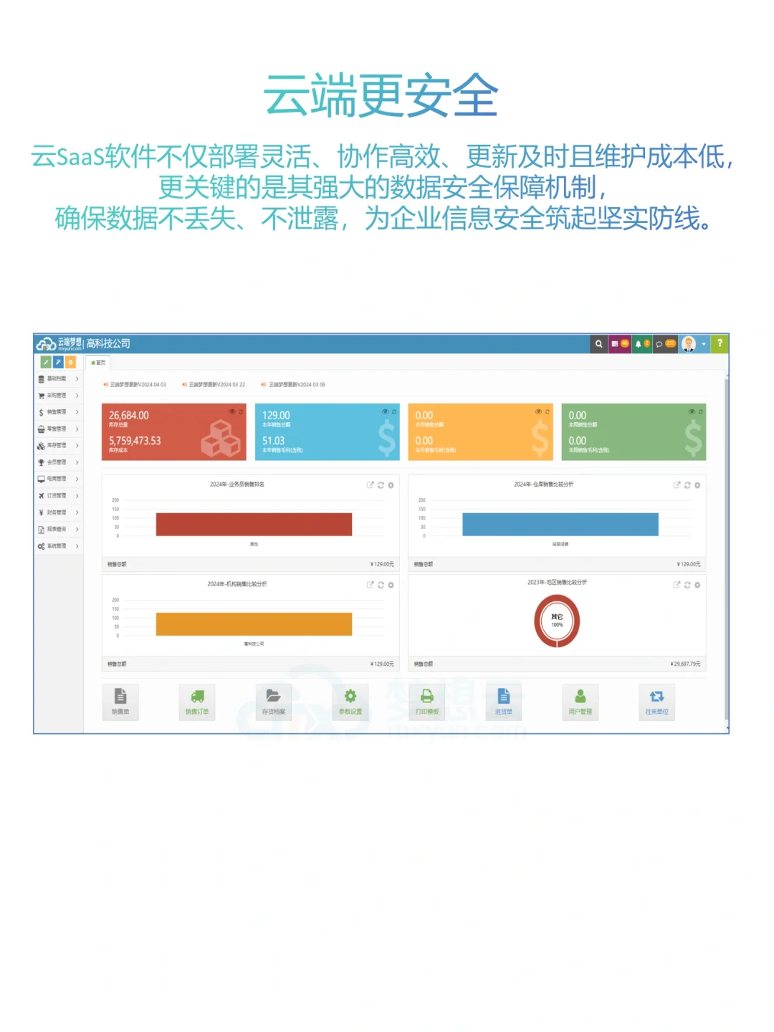774x1032 pixels.
Task: Open the user avatar dropdown arrow
Action: click(704, 344)
